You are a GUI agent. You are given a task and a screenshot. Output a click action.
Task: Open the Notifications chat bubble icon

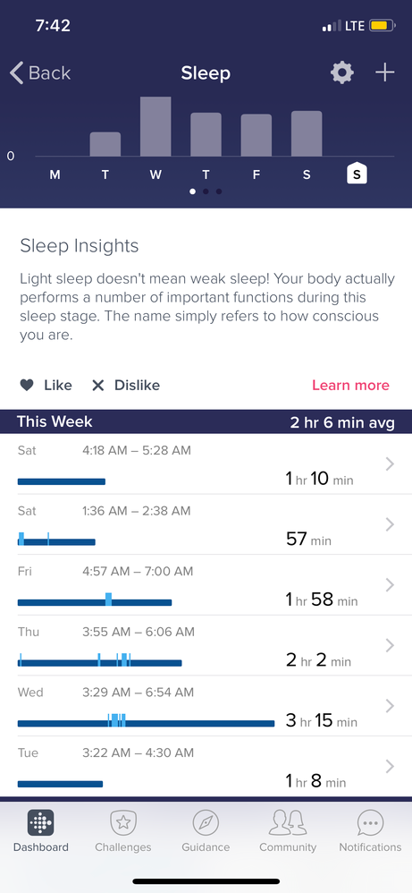coord(371,823)
